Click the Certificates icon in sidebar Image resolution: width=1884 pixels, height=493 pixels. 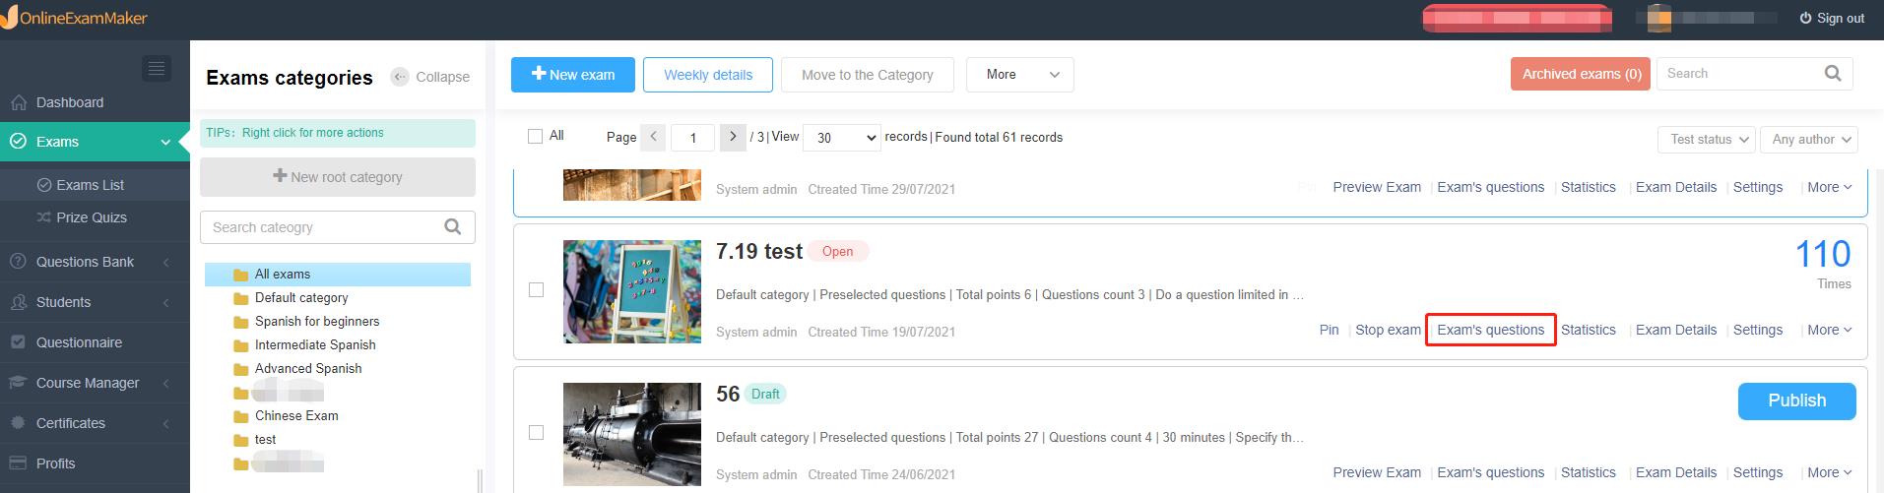pyautogui.click(x=18, y=423)
